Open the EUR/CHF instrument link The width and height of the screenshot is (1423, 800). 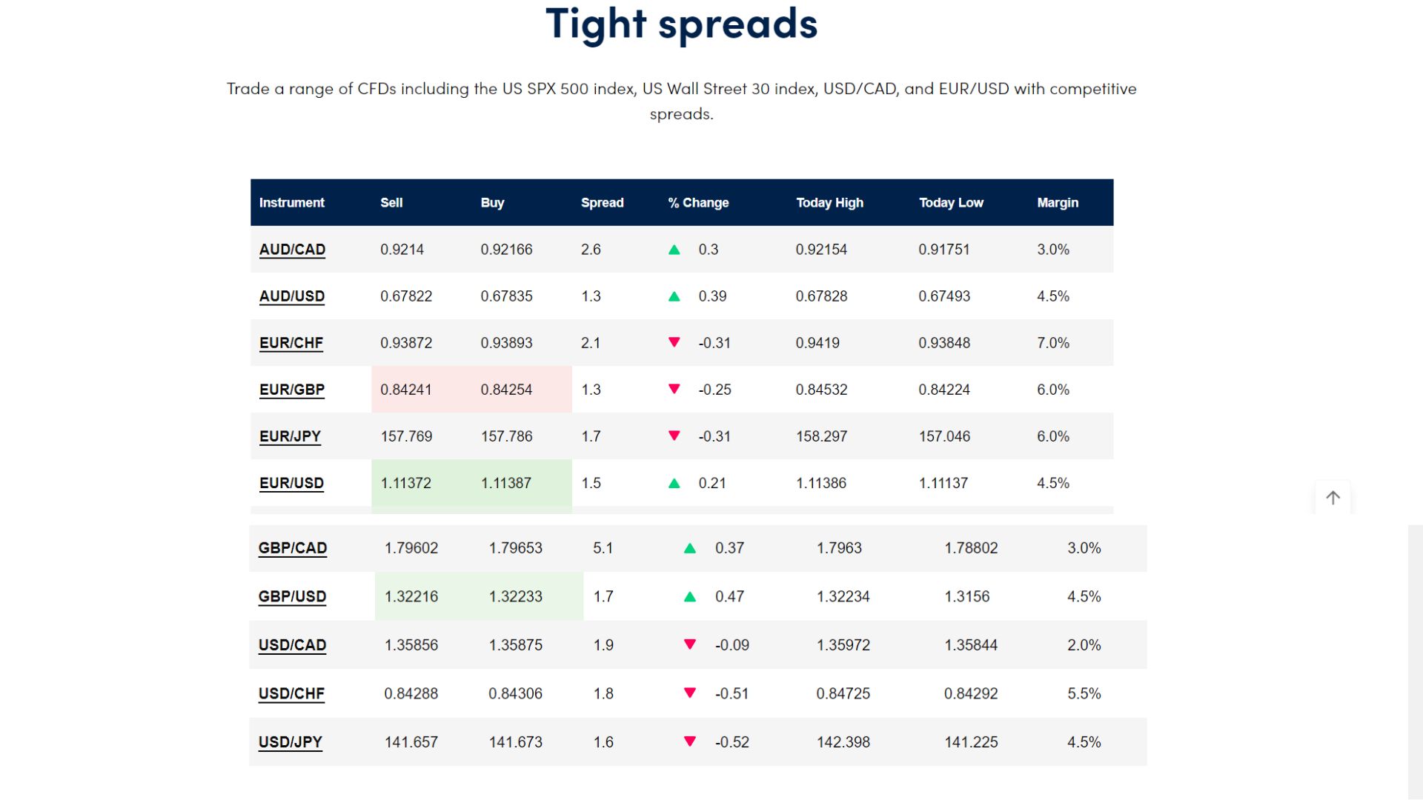pyautogui.click(x=291, y=343)
